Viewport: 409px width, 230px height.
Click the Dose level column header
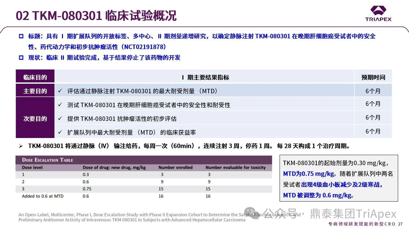32,167
